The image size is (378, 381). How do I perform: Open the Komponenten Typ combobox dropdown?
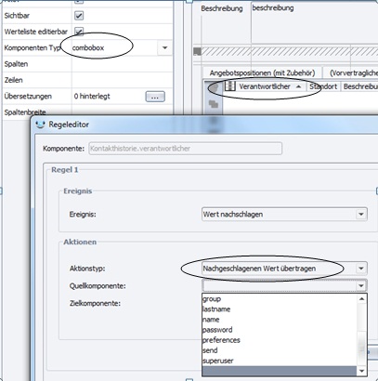pos(164,47)
